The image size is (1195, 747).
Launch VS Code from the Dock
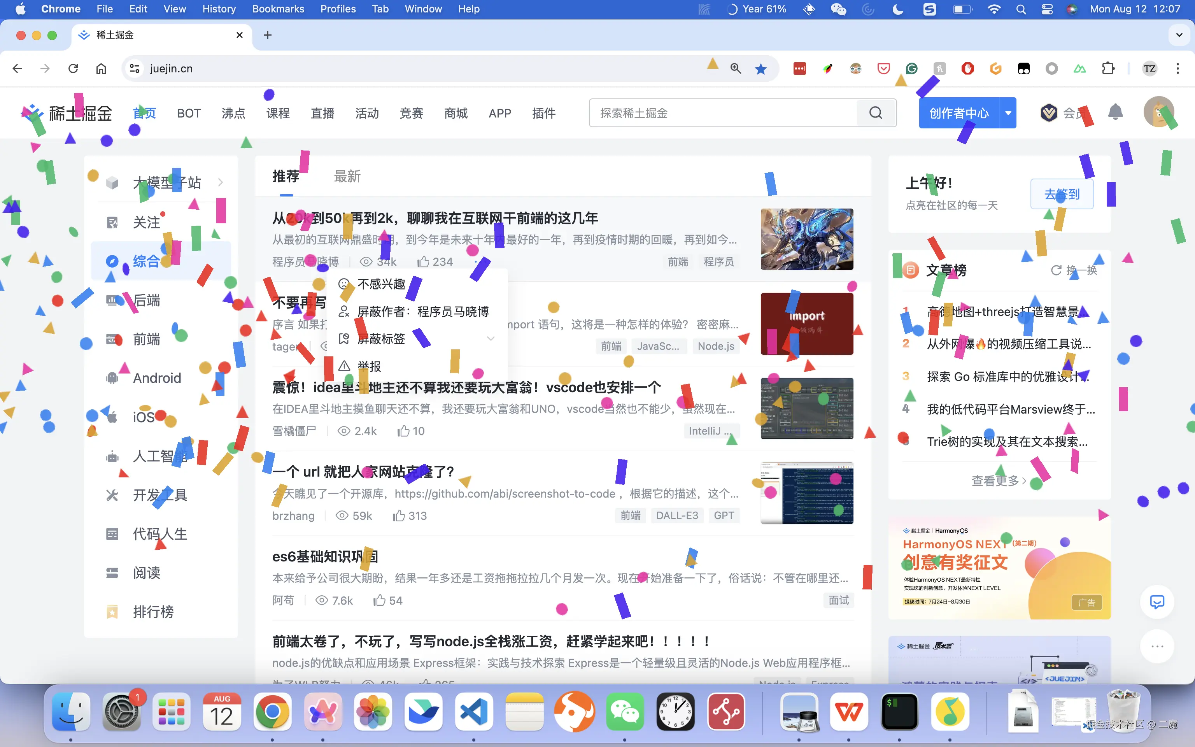pos(473,712)
